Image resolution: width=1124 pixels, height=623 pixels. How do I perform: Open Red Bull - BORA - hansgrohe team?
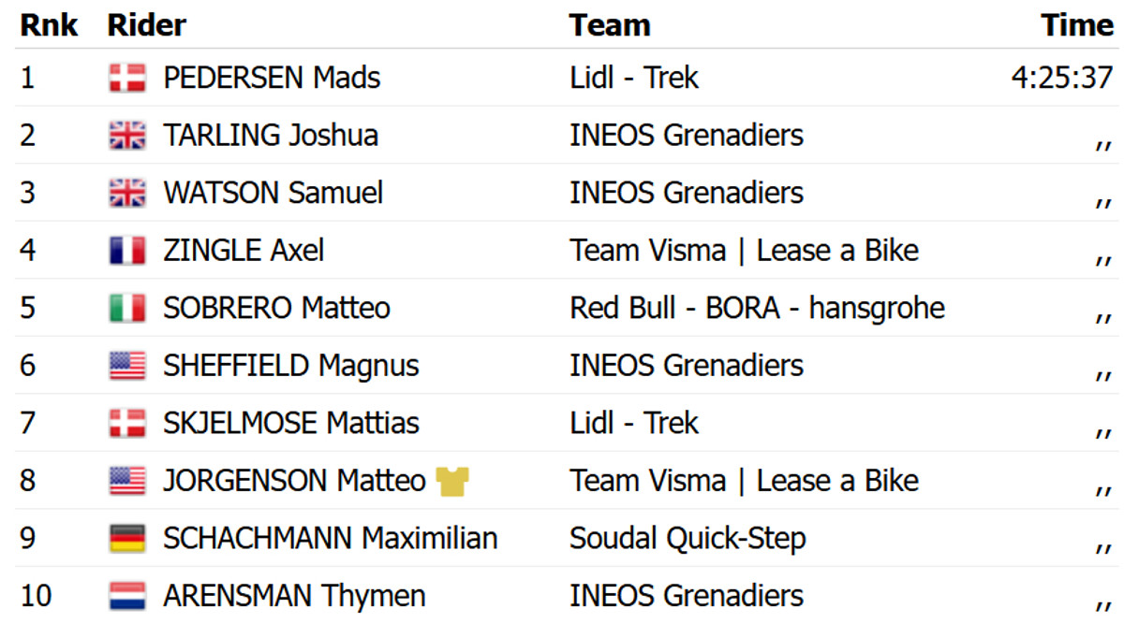coord(757,308)
